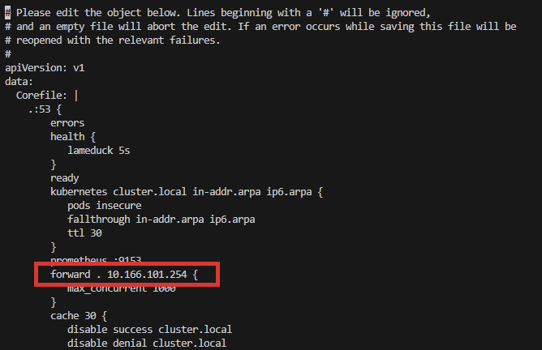This screenshot has width=542, height=350.
Task: Click the 'fallthrough' directive
Action: 99,220
